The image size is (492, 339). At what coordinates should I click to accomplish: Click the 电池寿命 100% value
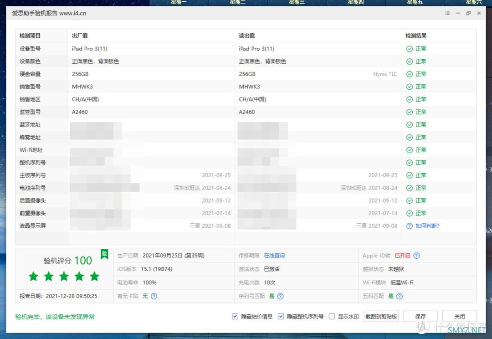coord(150,282)
